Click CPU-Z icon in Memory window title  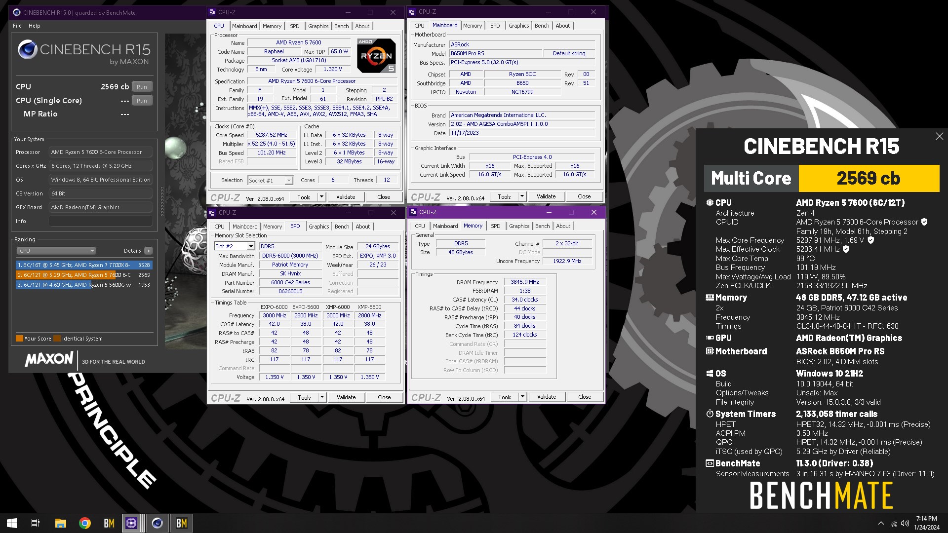tap(412, 212)
